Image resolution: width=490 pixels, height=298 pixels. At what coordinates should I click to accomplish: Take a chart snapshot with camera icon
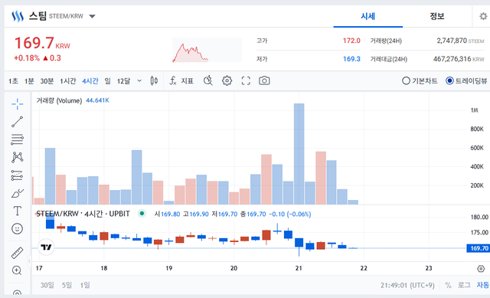point(264,81)
